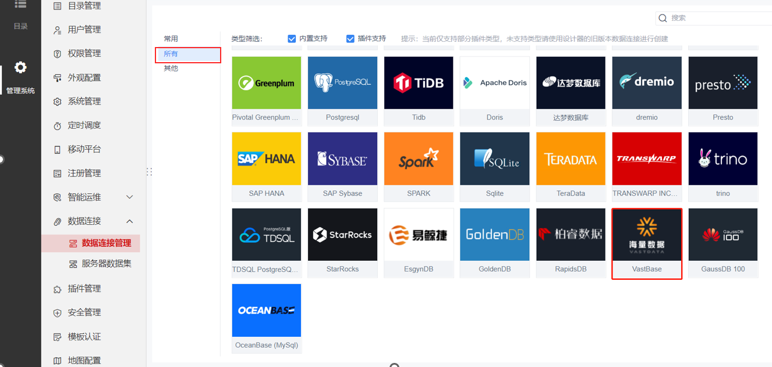Click the 权限管理 shield icon
This screenshot has width=772, height=367.
(57, 53)
